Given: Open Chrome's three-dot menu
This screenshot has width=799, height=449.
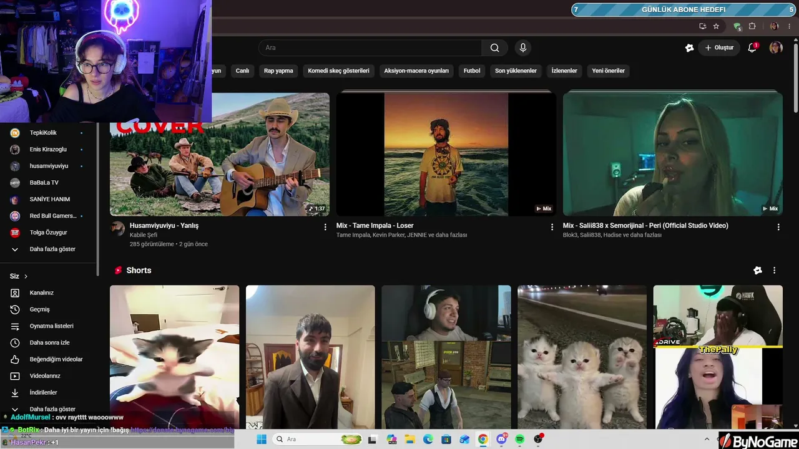Looking at the screenshot, I should [x=789, y=26].
